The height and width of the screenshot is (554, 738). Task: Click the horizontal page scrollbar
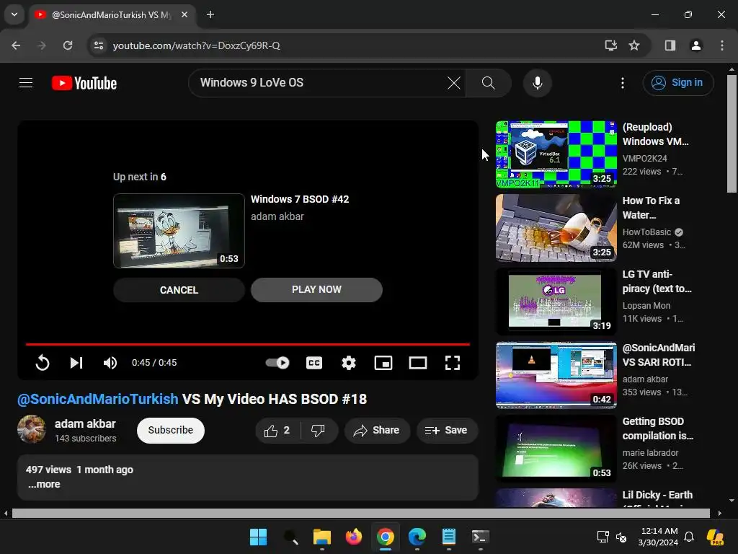click(360, 513)
